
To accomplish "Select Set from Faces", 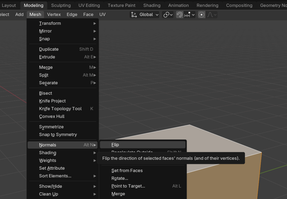I will 127,171.
